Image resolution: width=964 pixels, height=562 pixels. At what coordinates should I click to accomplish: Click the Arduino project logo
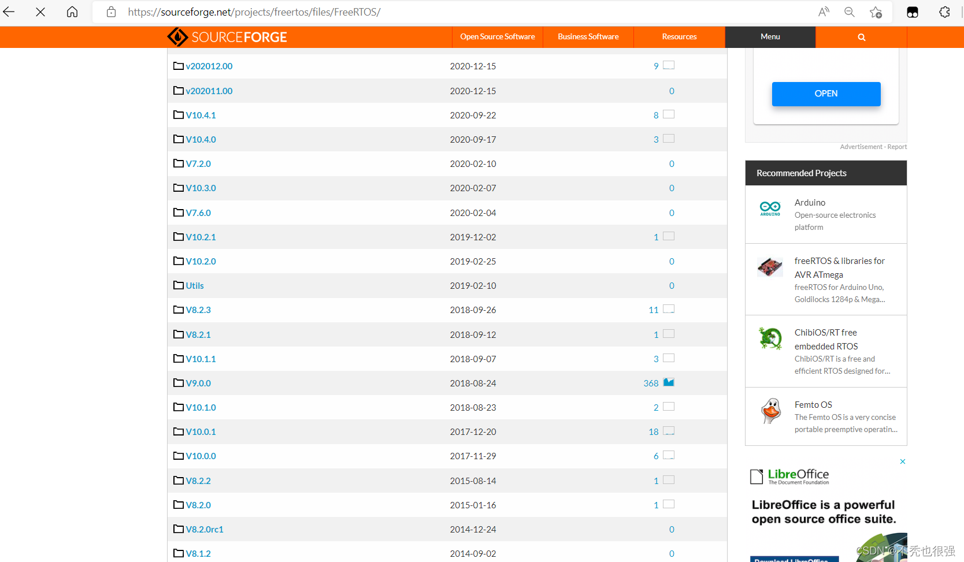[x=770, y=208]
